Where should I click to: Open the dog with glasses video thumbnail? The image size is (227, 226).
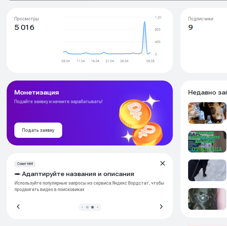point(207,199)
